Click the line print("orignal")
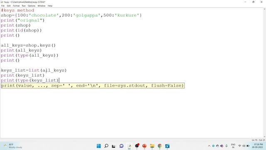 [x=22, y=20]
